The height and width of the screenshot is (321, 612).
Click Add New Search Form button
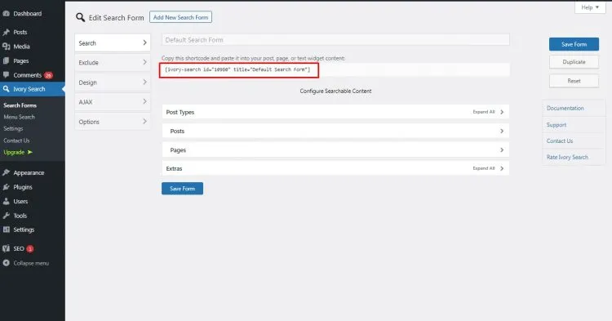[180, 17]
